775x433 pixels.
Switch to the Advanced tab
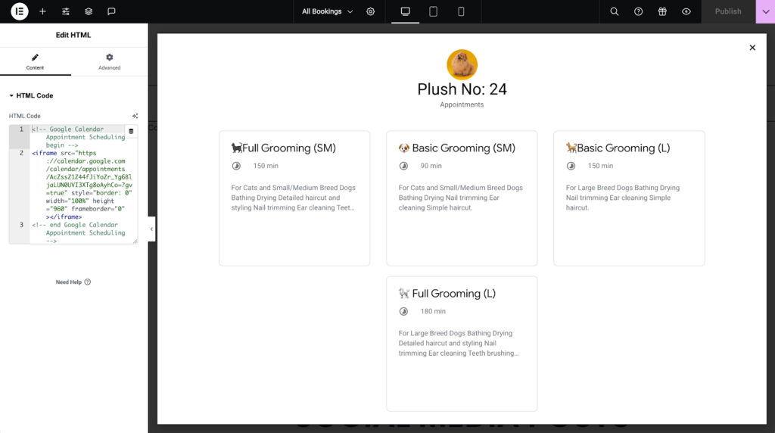click(x=109, y=61)
